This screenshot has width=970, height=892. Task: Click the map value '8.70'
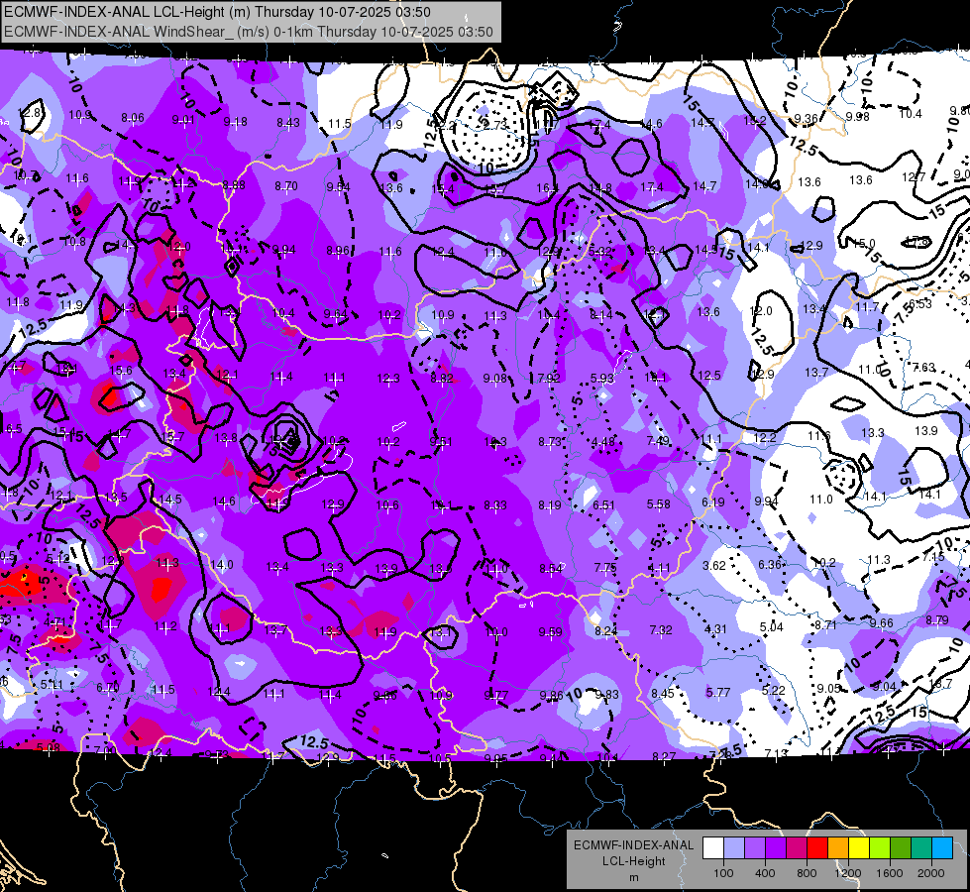point(286,185)
